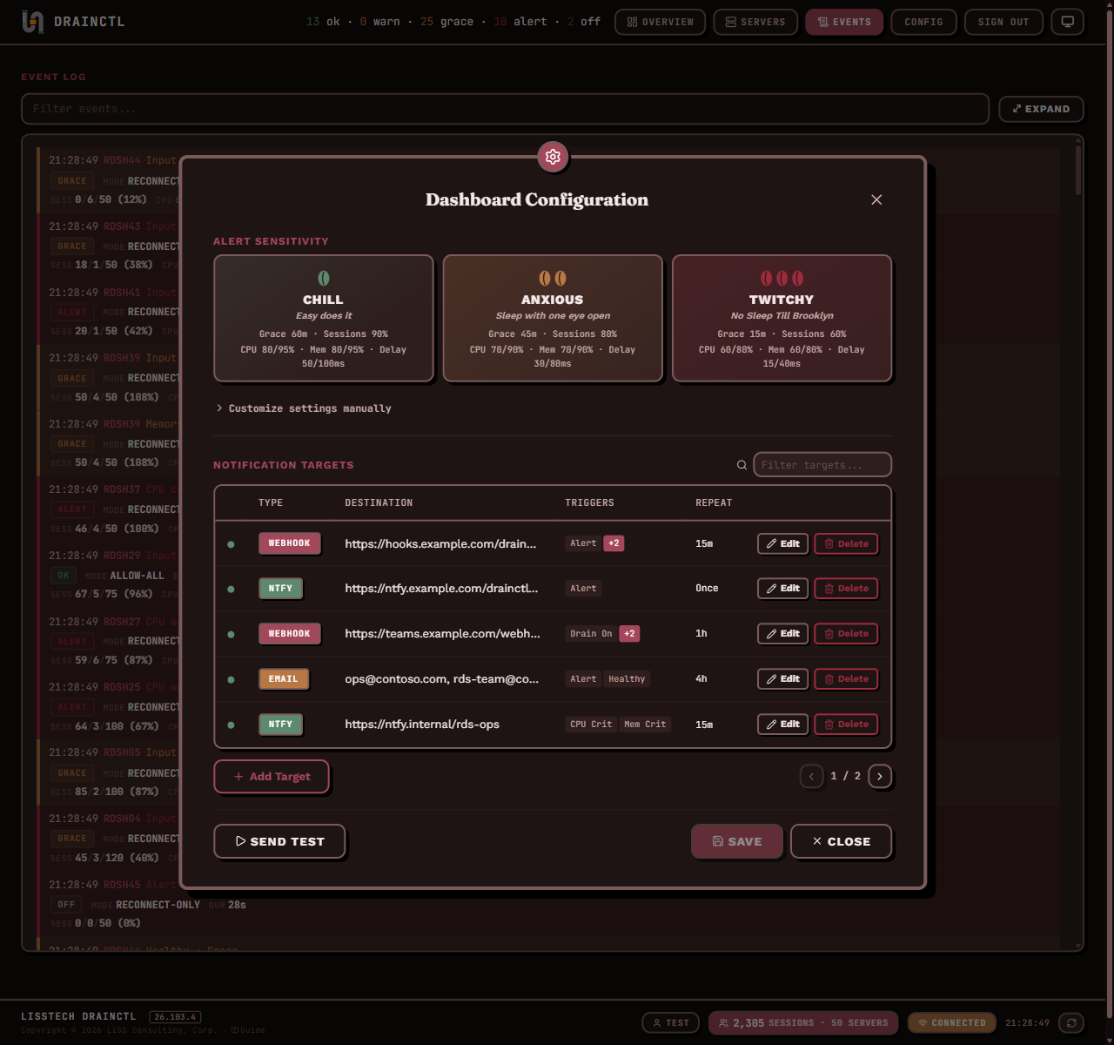This screenshot has height=1045, width=1114.
Task: Click the Destination column header
Action: tap(379, 502)
